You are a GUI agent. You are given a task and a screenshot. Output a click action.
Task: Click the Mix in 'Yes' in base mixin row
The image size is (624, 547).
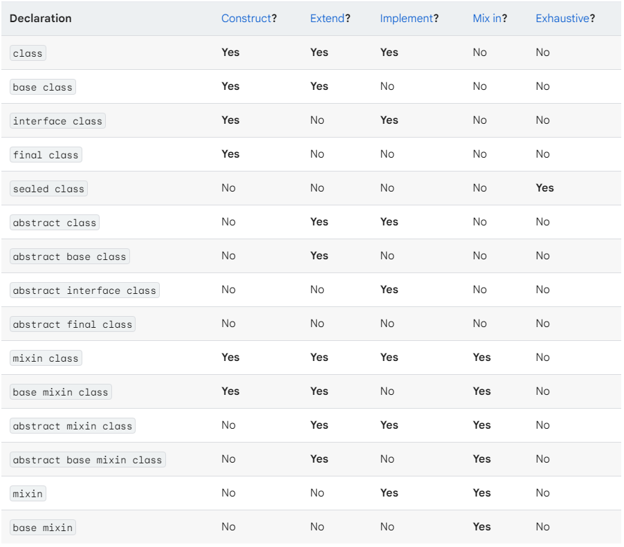pos(481,527)
